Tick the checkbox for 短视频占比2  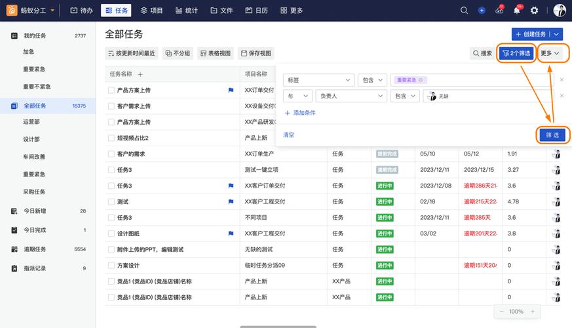coord(111,138)
